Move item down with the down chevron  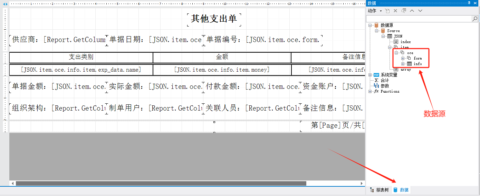click(420, 11)
